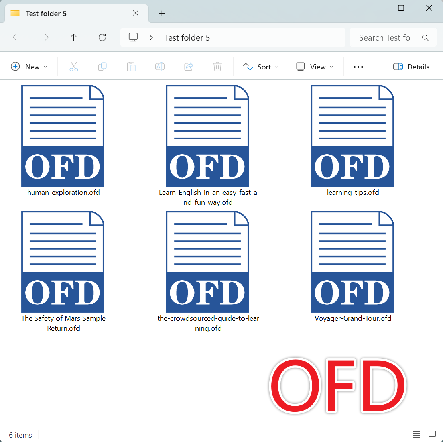This screenshot has width=443, height=442.
Task: Toggle the Details pane
Action: (411, 67)
